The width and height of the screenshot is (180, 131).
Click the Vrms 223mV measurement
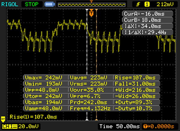click(91, 84)
